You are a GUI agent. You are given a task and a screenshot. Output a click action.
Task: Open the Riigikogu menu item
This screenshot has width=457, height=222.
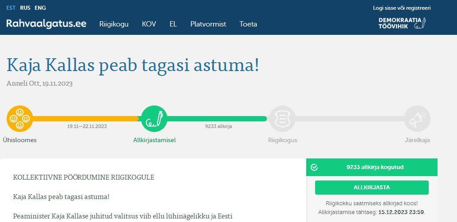point(114,24)
